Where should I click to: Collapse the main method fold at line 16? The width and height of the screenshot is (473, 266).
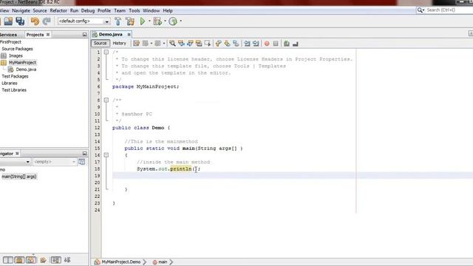point(106,155)
